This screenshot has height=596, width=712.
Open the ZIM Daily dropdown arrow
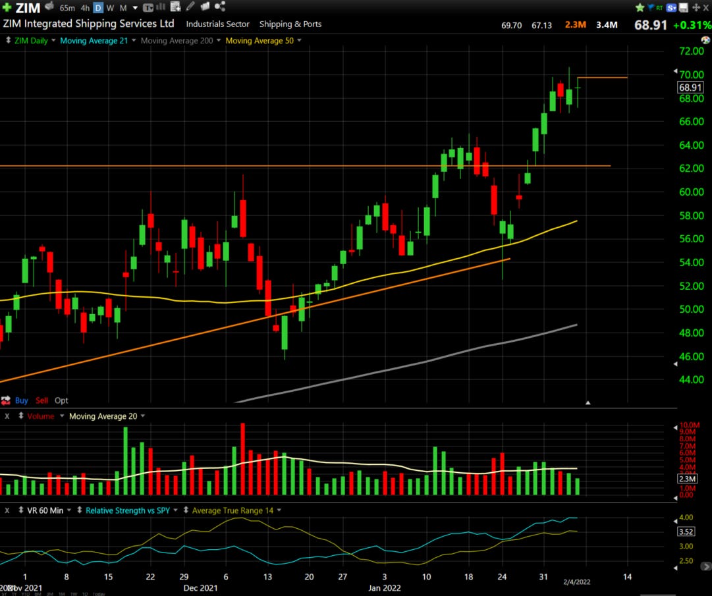[x=53, y=40]
